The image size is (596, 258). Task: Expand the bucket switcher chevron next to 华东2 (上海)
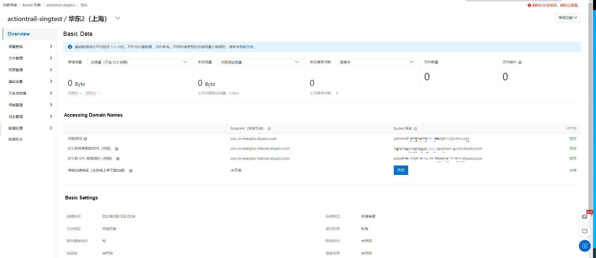tap(118, 18)
